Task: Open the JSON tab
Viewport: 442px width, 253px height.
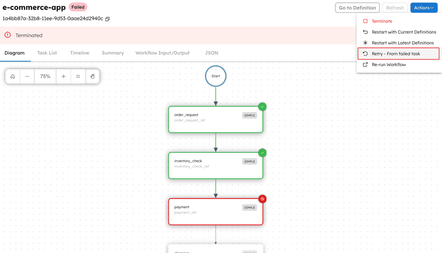Action: click(211, 53)
